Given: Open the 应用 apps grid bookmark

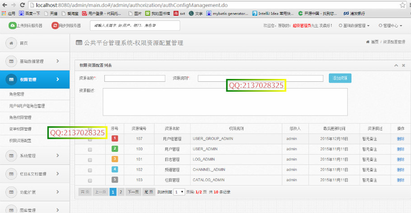Looking at the screenshot, I should click(8, 13).
